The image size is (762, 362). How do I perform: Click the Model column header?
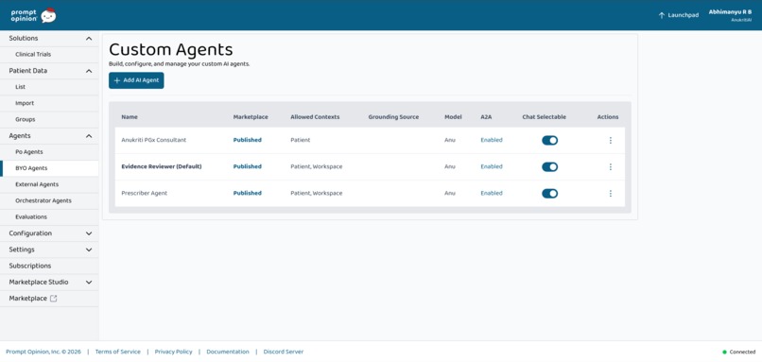coord(452,117)
